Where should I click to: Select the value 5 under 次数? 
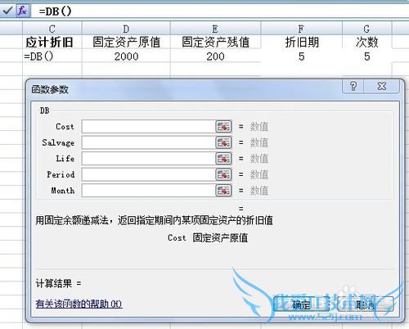coord(366,56)
